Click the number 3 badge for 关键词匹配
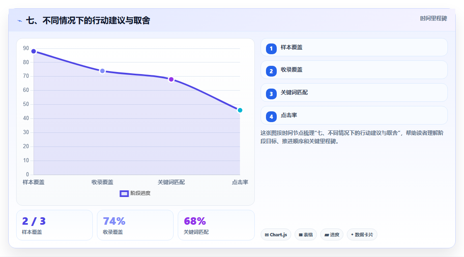Image resolution: width=464 pixels, height=257 pixels. coord(271,94)
